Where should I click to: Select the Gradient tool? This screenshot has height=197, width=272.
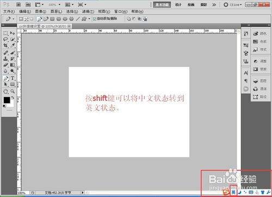pyautogui.click(x=13, y=65)
